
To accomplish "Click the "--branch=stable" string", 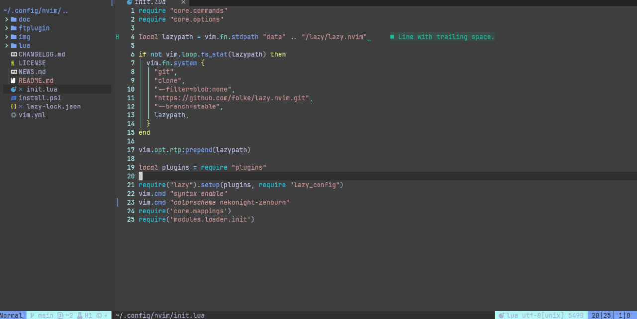I will (187, 106).
